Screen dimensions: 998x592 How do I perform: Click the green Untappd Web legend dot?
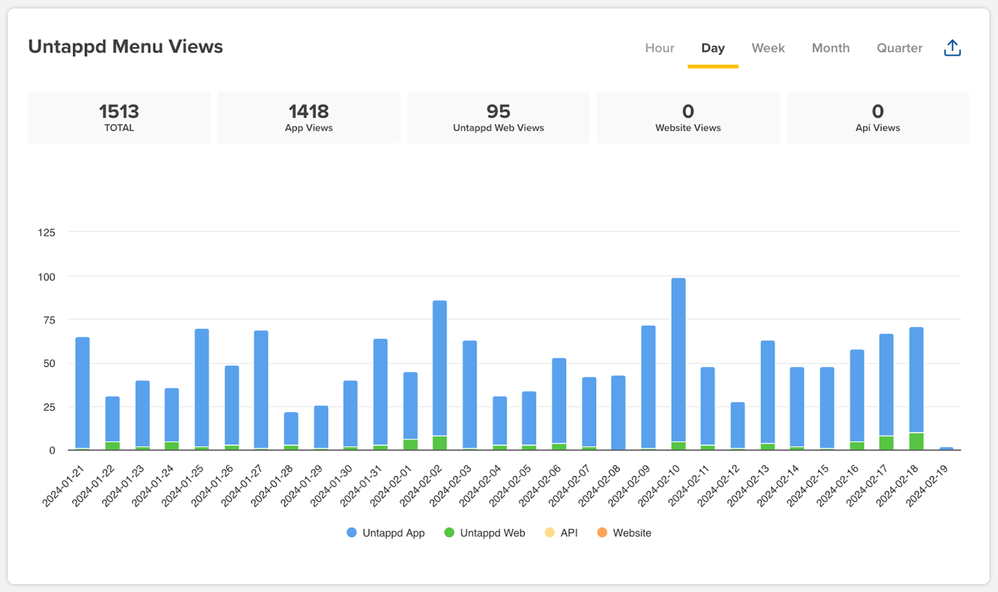(449, 533)
